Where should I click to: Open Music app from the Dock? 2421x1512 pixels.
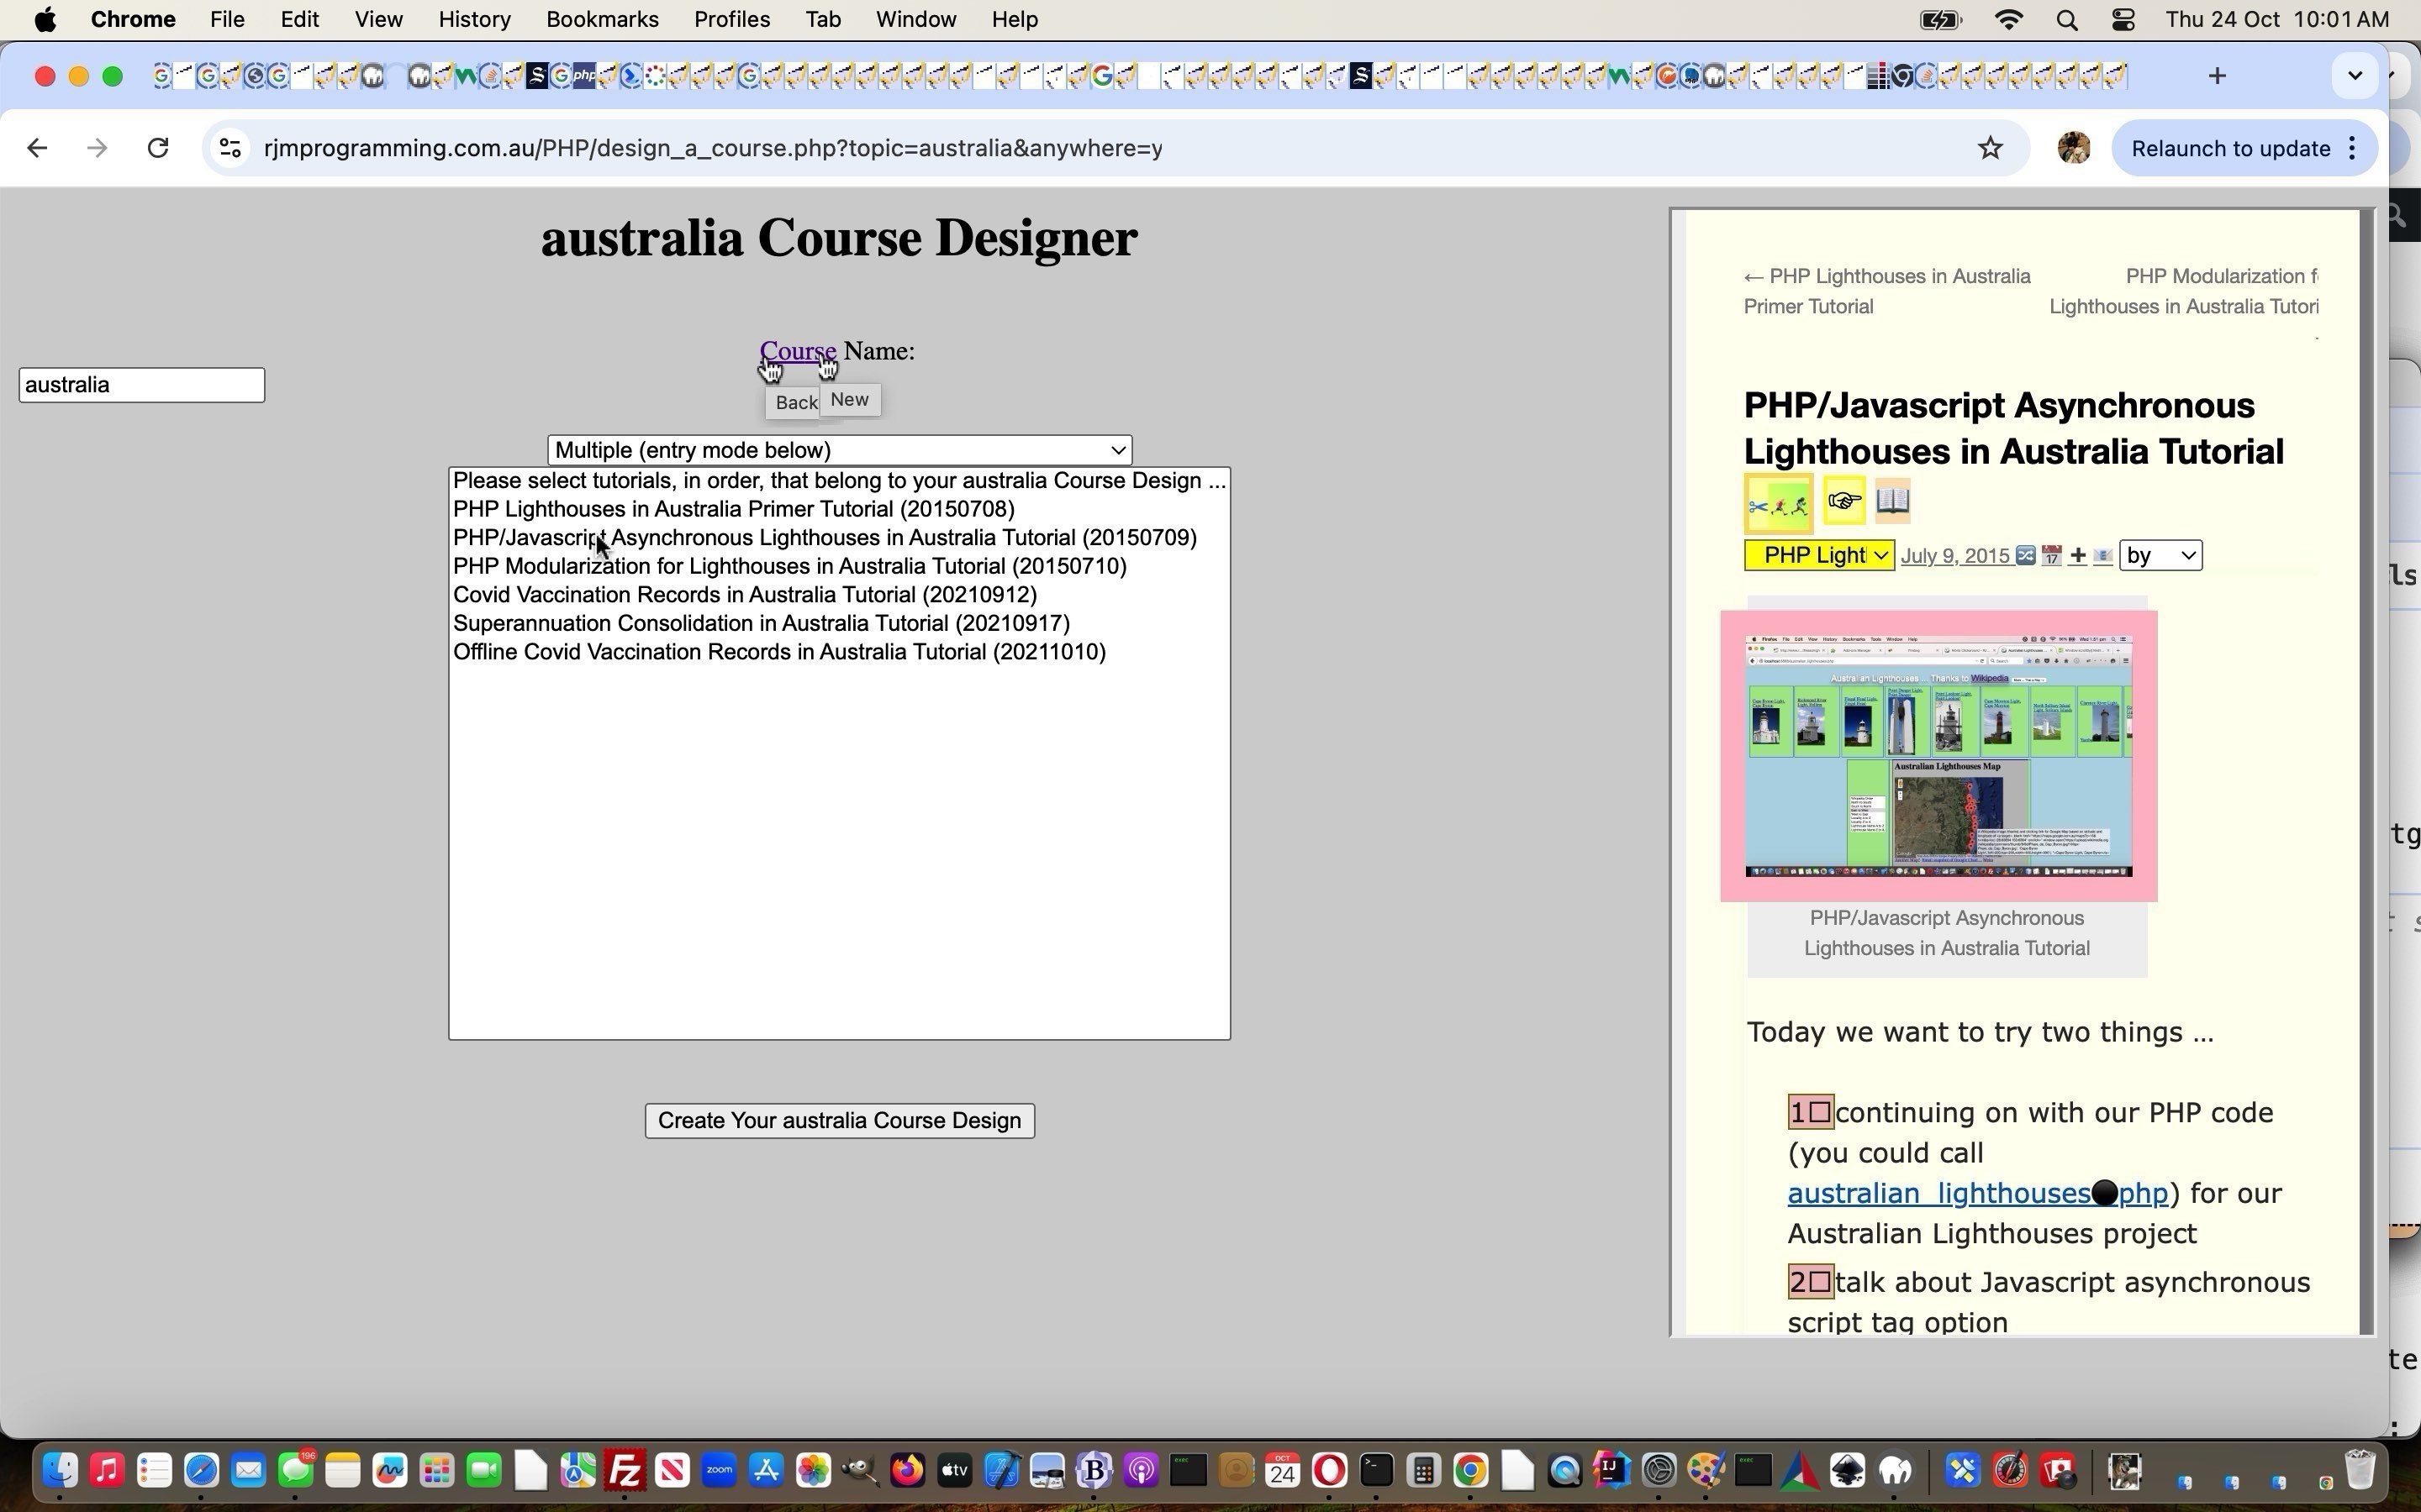pos(107,1471)
